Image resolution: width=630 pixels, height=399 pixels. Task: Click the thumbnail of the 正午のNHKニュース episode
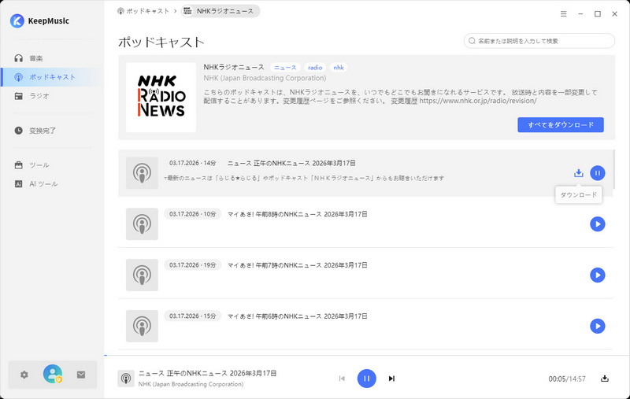tap(142, 173)
